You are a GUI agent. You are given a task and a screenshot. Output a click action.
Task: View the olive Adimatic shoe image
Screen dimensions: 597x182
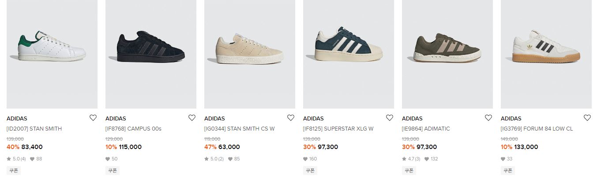pyautogui.click(x=447, y=54)
